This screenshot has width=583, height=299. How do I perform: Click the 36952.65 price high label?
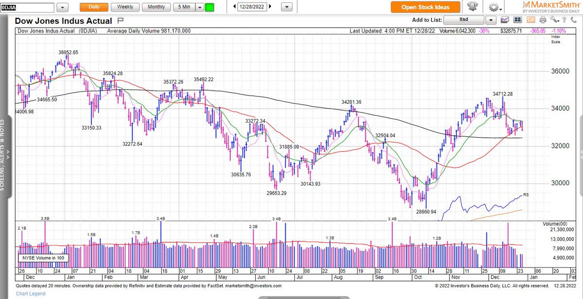click(x=69, y=52)
